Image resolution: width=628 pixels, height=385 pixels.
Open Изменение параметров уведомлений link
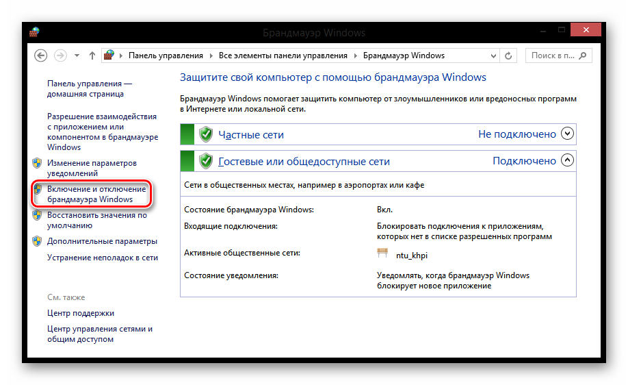tap(92, 168)
